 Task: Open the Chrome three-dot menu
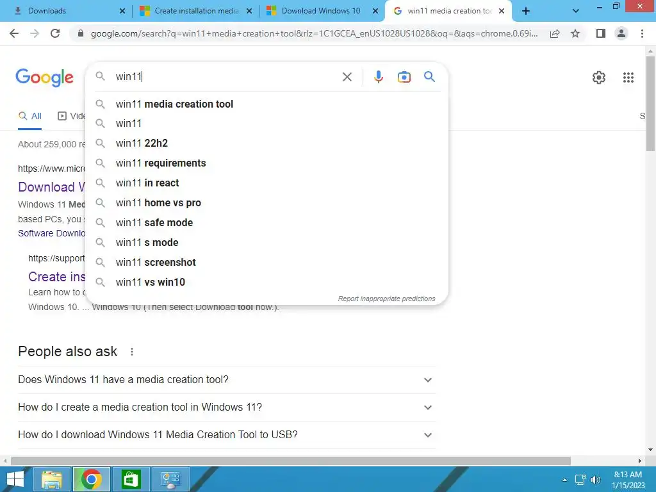tap(642, 33)
